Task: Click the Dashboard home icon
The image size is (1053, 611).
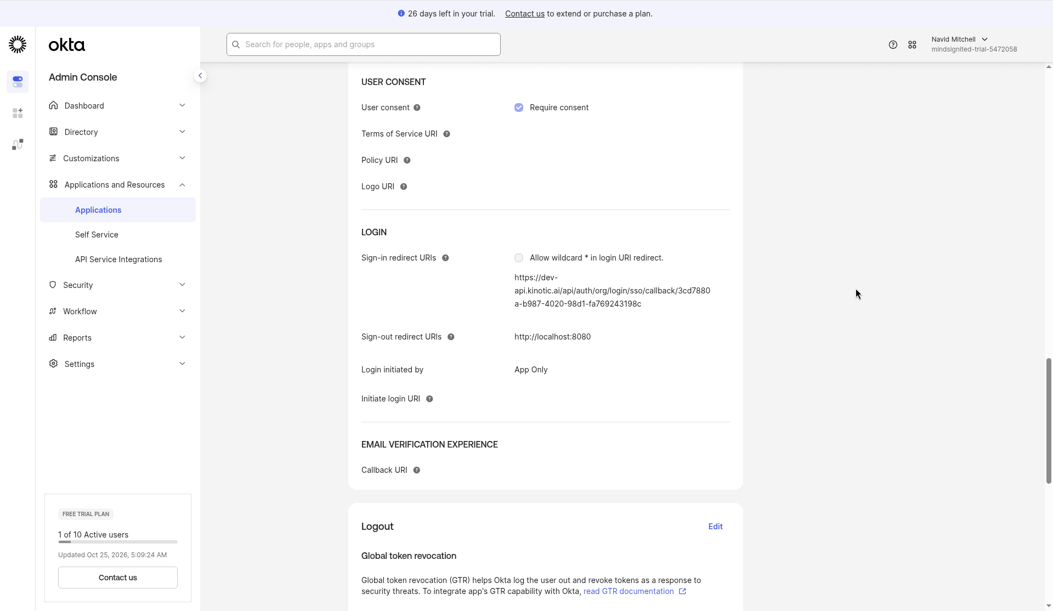Action: [53, 105]
